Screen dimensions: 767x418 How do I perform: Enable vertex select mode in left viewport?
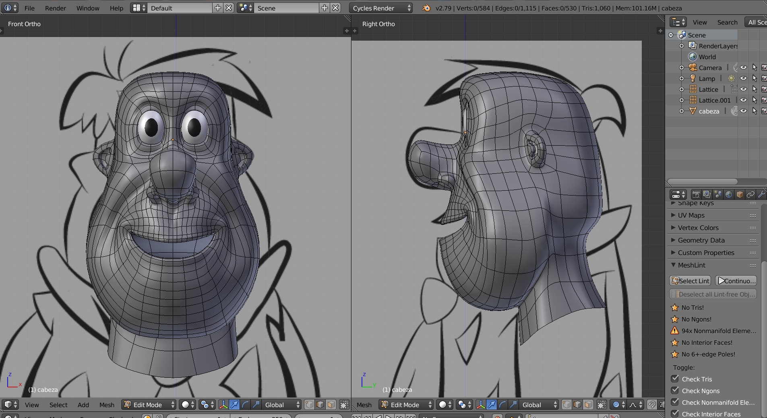point(309,405)
